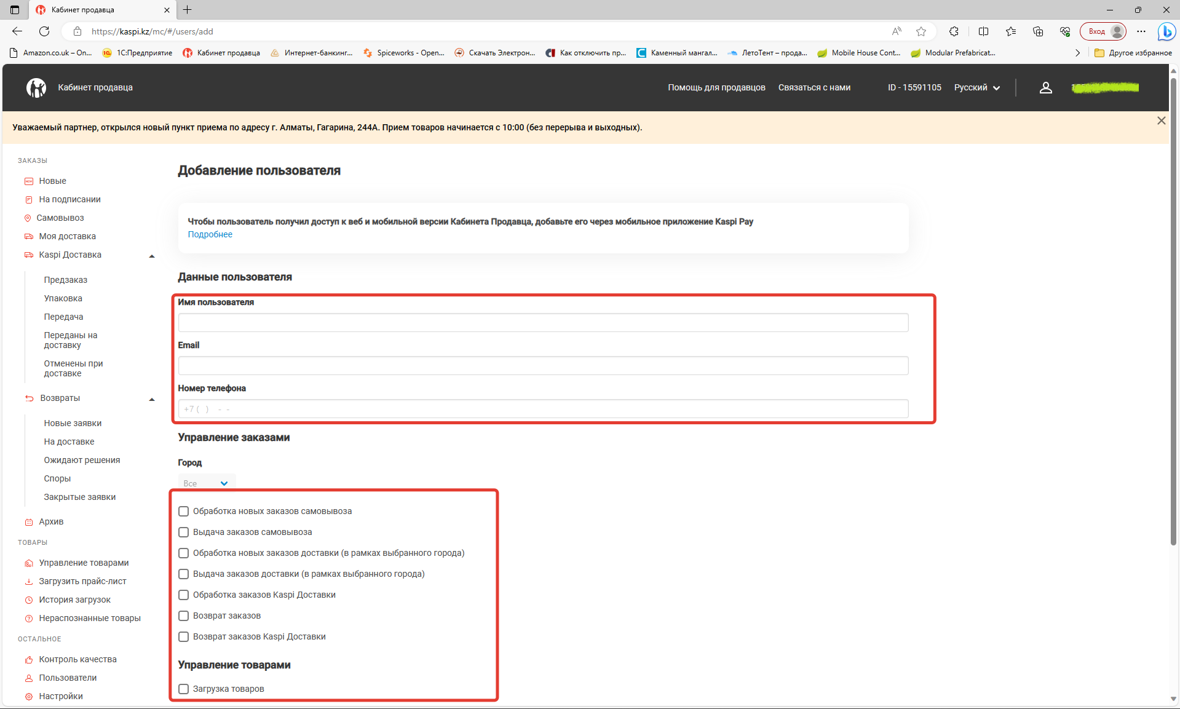Open new browser tab with plus button
Viewport: 1180px width, 709px height.
pos(188,10)
